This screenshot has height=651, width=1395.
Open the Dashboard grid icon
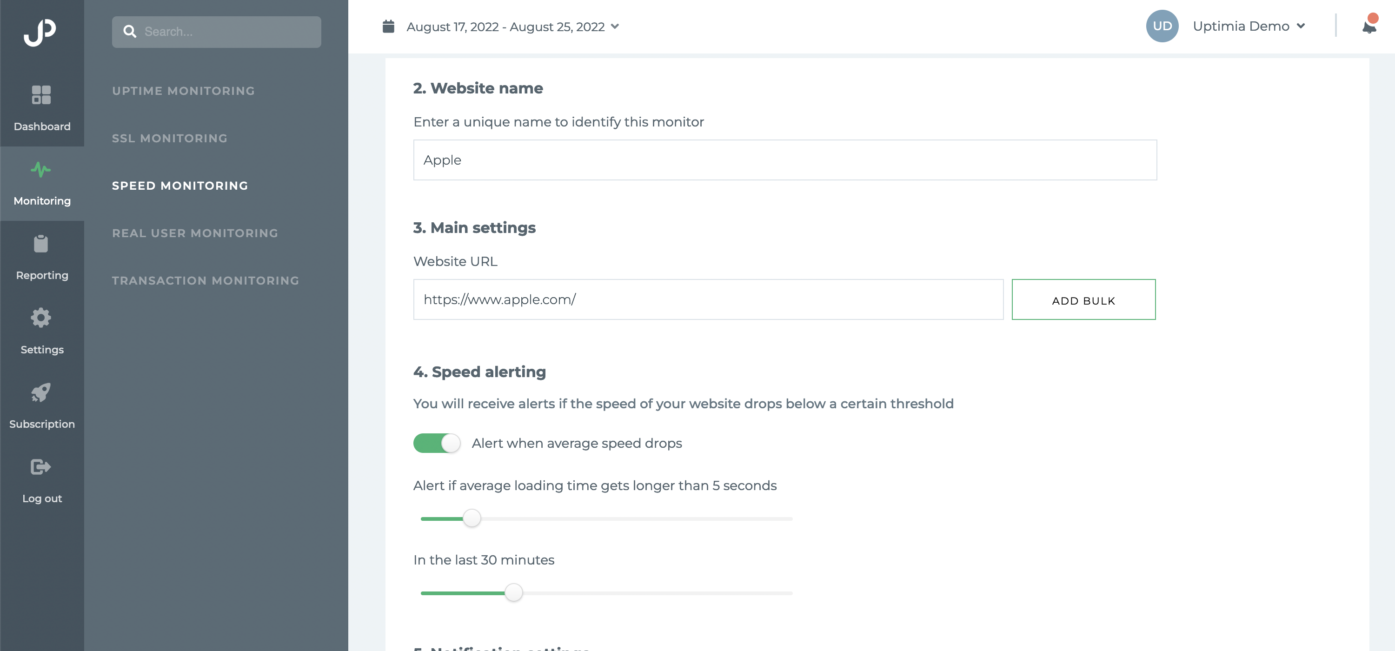click(x=41, y=95)
